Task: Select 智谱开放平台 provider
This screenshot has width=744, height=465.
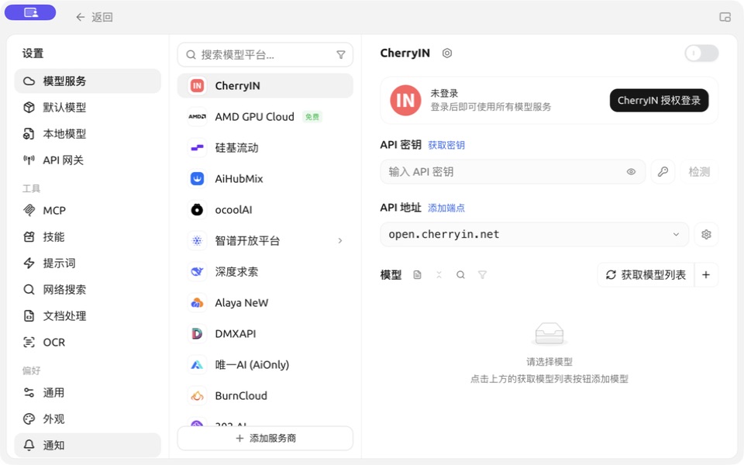Action: tap(265, 240)
